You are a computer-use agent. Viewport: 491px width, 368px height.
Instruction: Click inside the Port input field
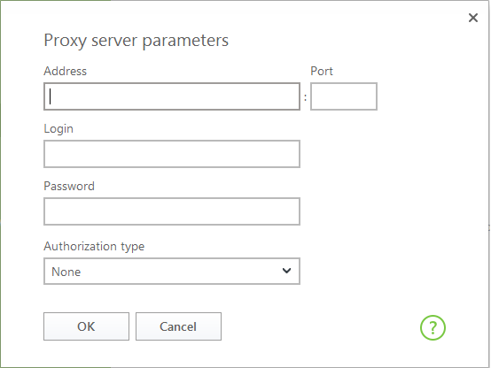pyautogui.click(x=344, y=96)
